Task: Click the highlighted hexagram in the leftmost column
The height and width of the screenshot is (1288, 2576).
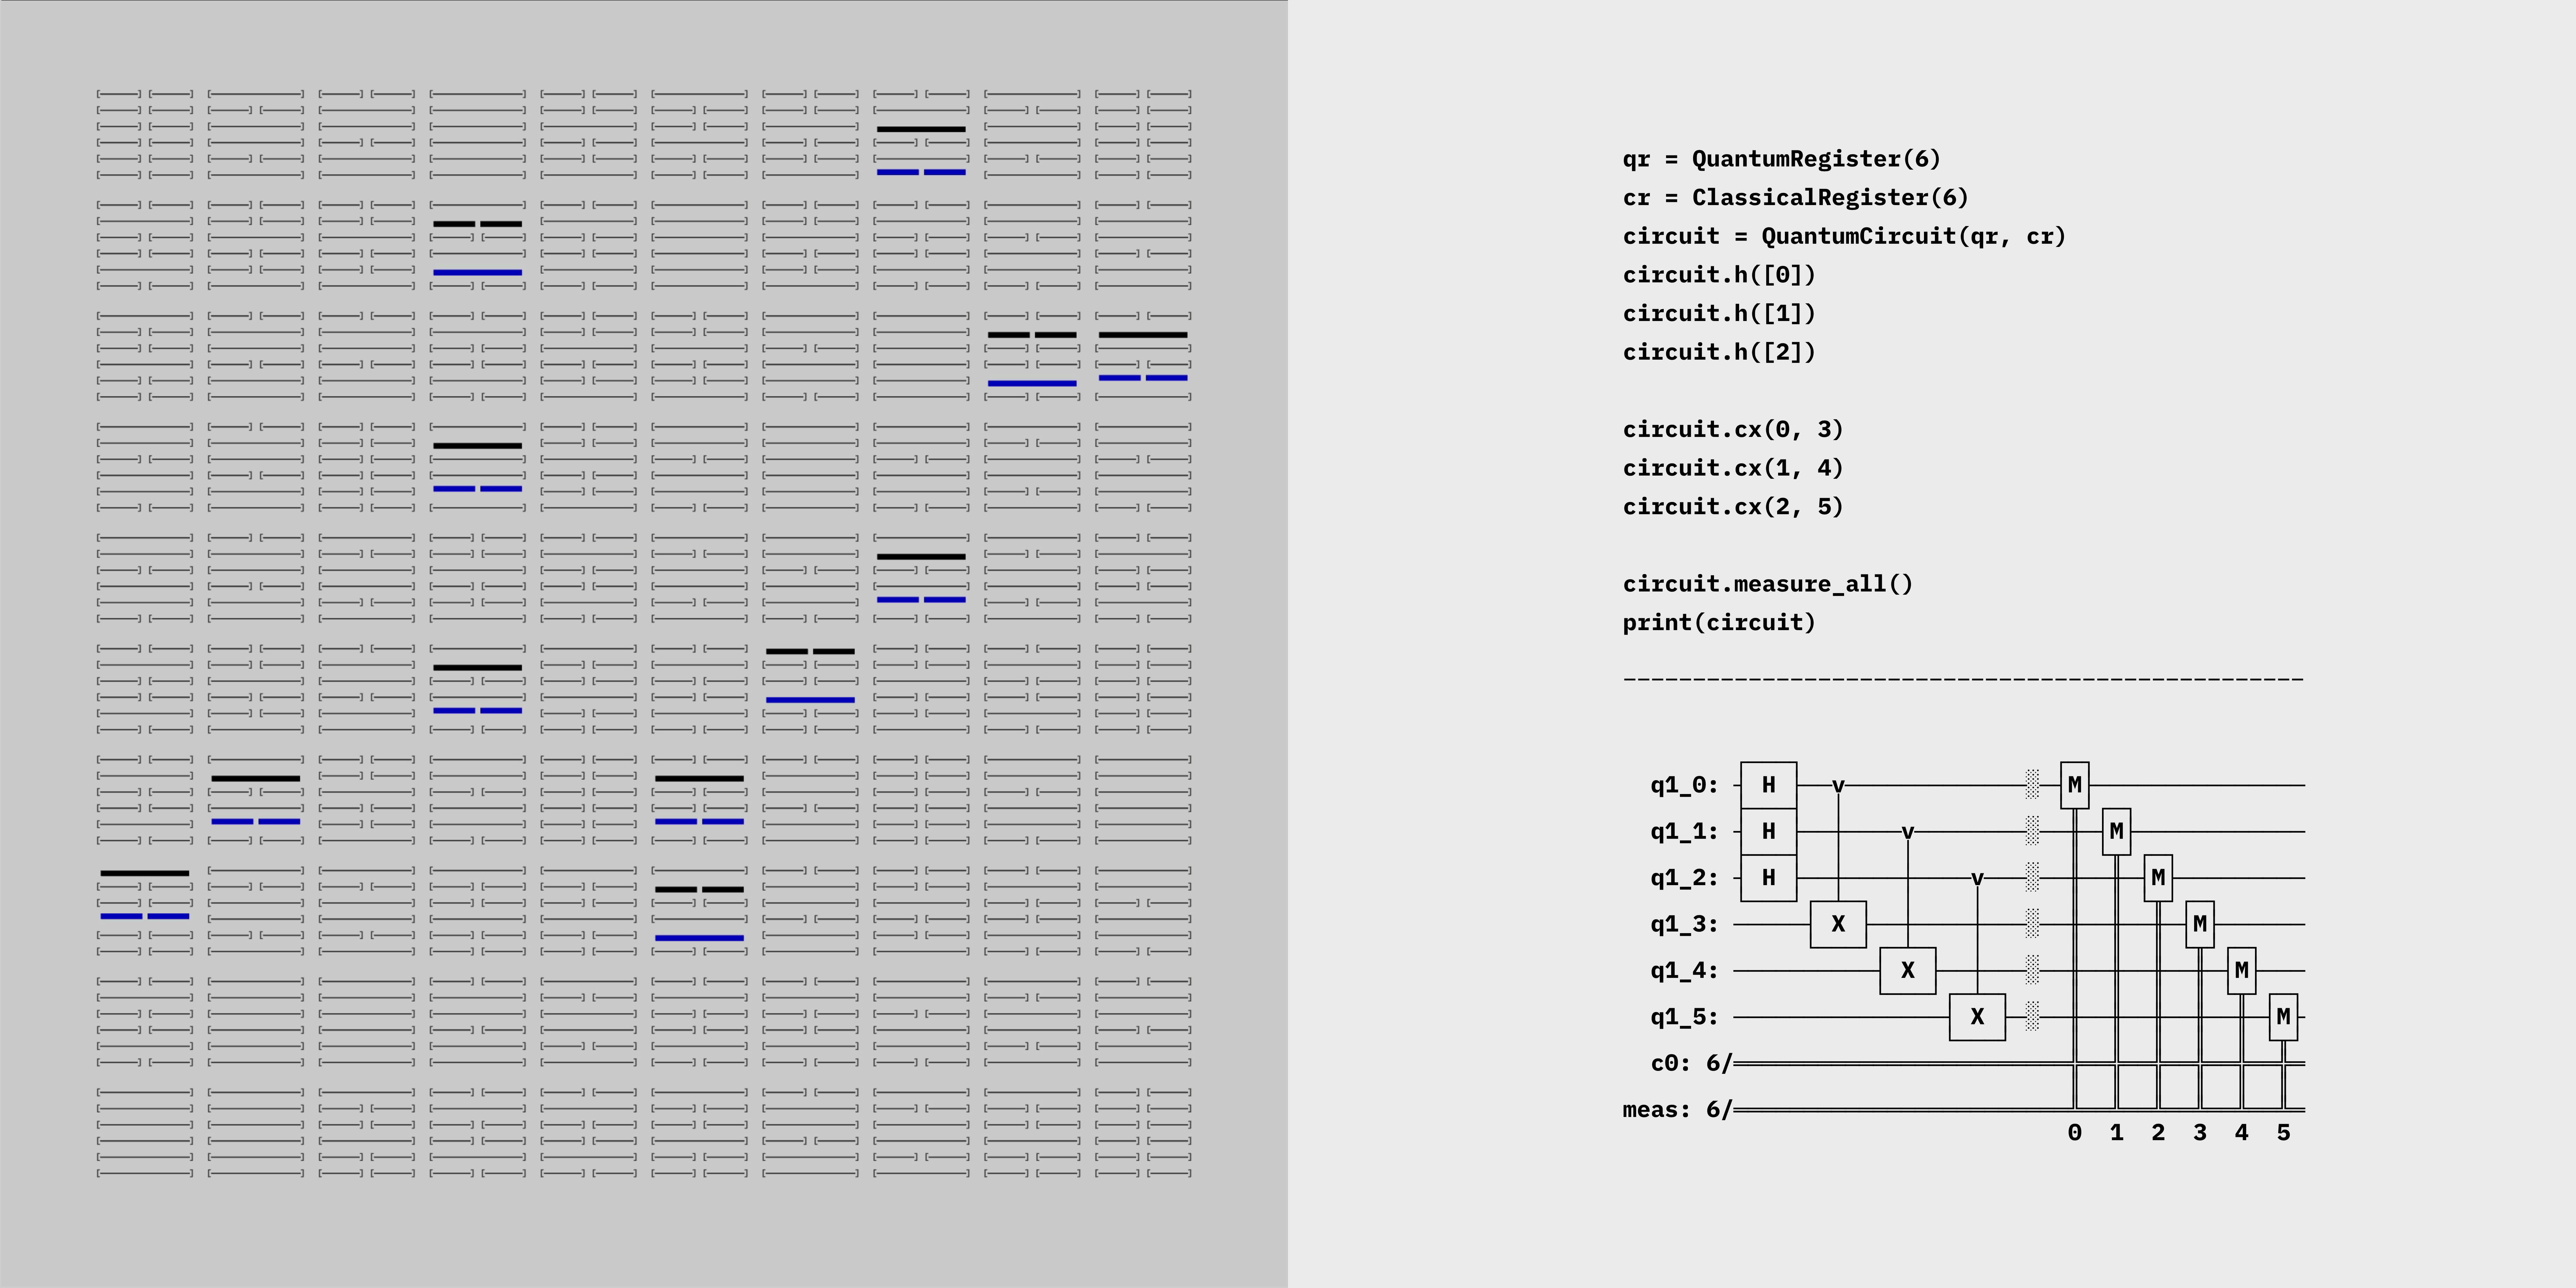Action: coord(145,911)
